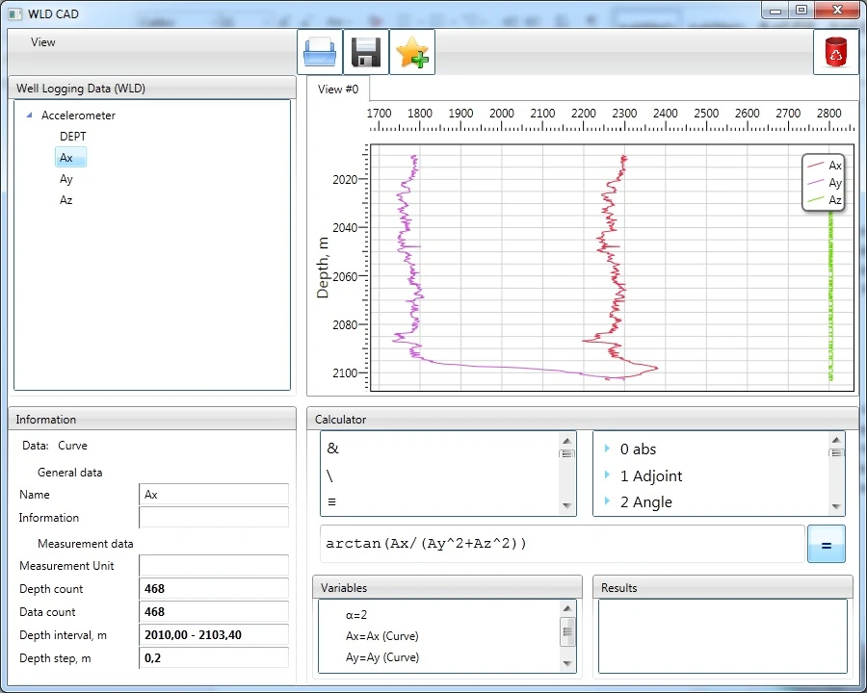The width and height of the screenshot is (867, 693).
Task: Select the Az curve in the tree
Action: (66, 200)
